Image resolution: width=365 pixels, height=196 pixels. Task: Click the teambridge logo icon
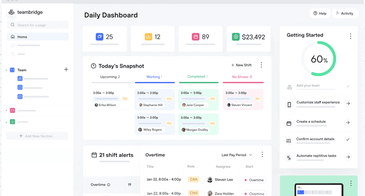[x=11, y=12]
